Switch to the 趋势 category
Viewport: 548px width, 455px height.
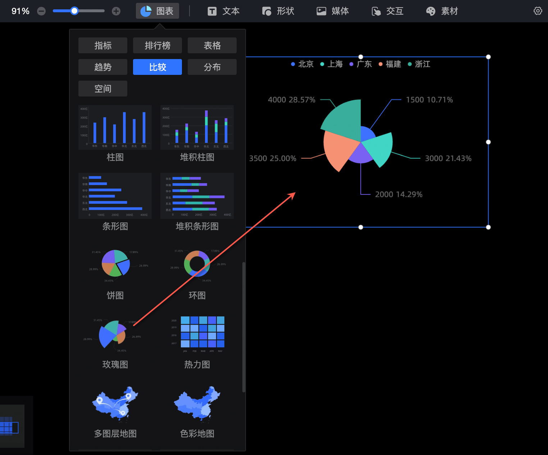(x=103, y=67)
